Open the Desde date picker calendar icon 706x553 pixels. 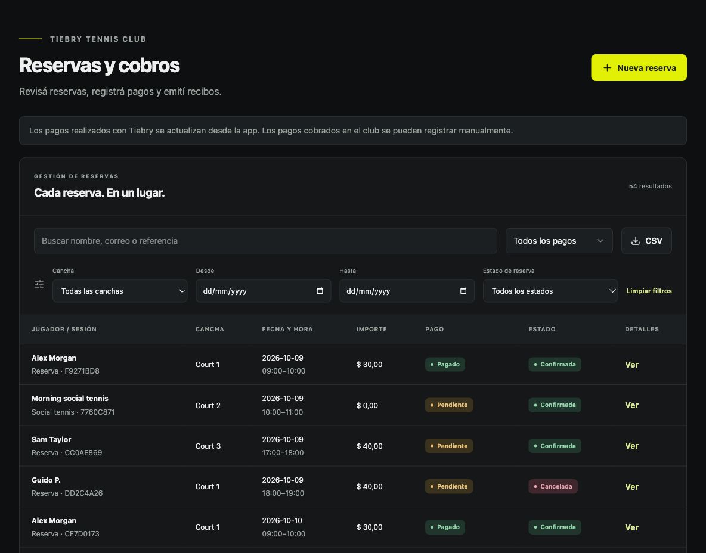pos(320,291)
